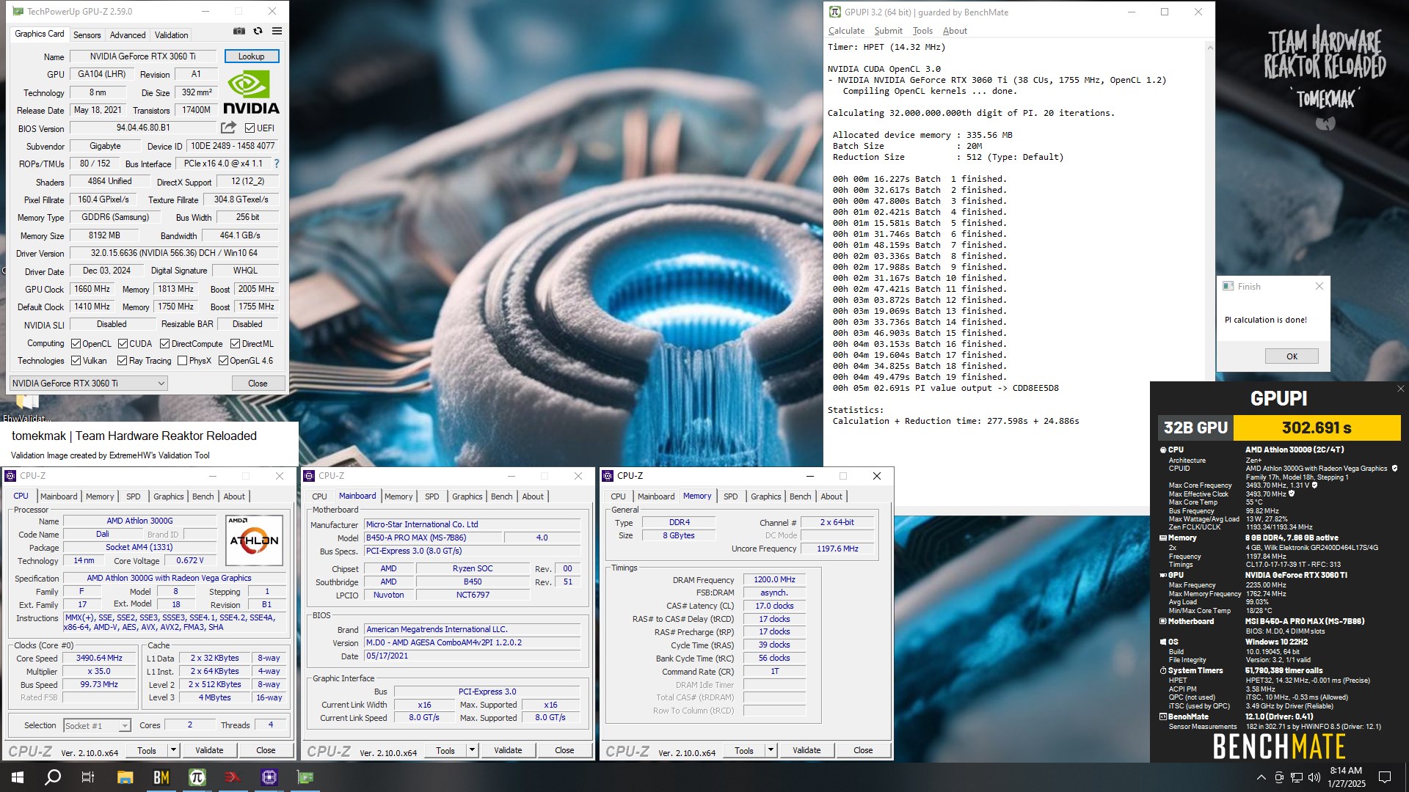Take a GPU-Z screenshot with camera icon

[x=239, y=31]
